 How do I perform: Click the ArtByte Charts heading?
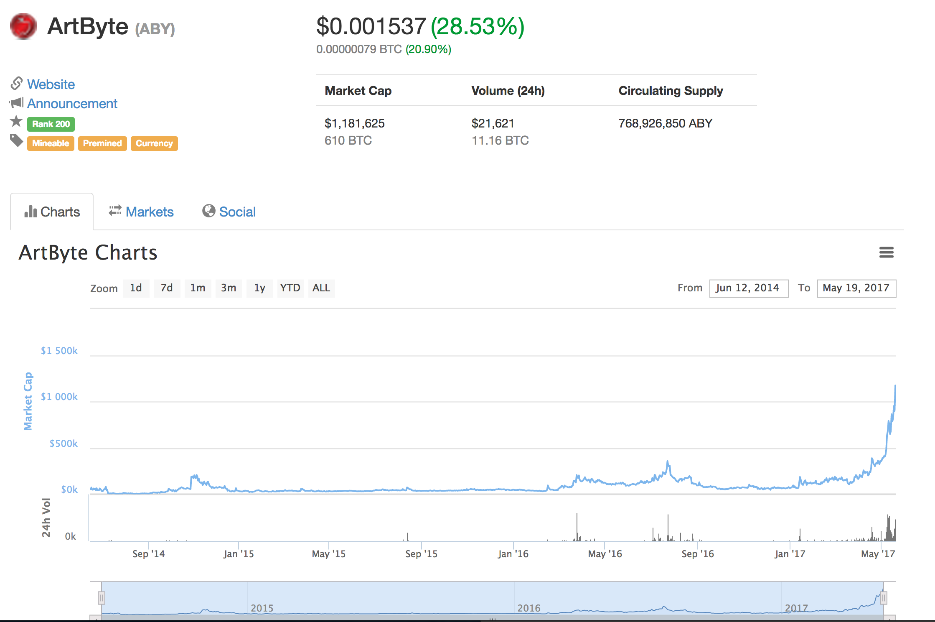(88, 252)
